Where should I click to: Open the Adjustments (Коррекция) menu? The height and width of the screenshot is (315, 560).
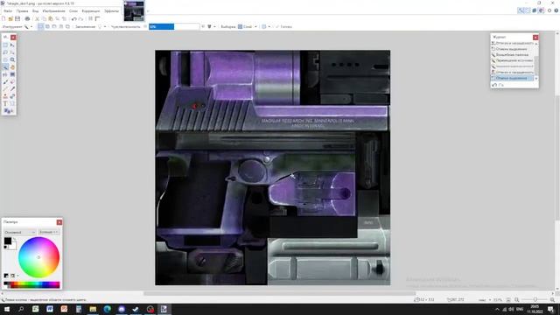click(91, 11)
